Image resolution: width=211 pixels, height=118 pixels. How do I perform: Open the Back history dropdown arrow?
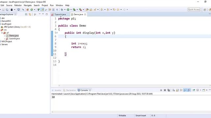tap(121, 10)
